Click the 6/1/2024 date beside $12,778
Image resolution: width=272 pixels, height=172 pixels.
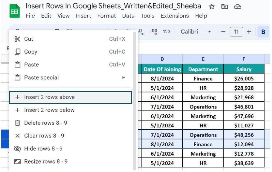(162, 153)
